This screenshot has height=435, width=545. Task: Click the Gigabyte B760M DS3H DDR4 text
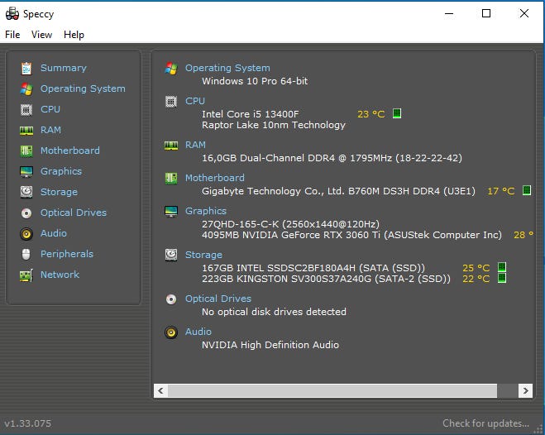(x=338, y=191)
